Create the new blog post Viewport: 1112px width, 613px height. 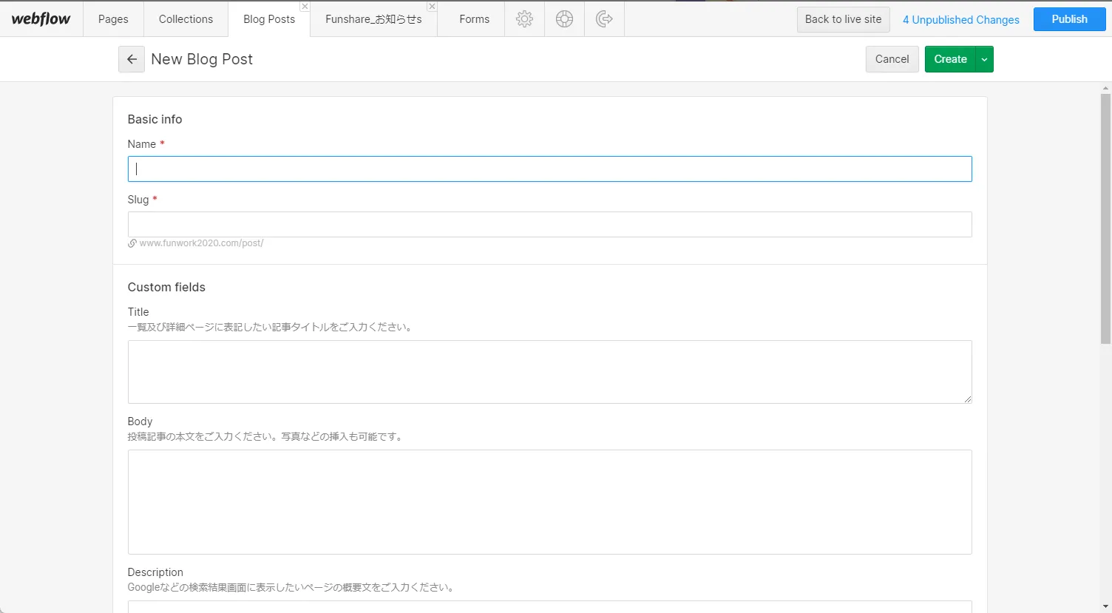[950, 59]
